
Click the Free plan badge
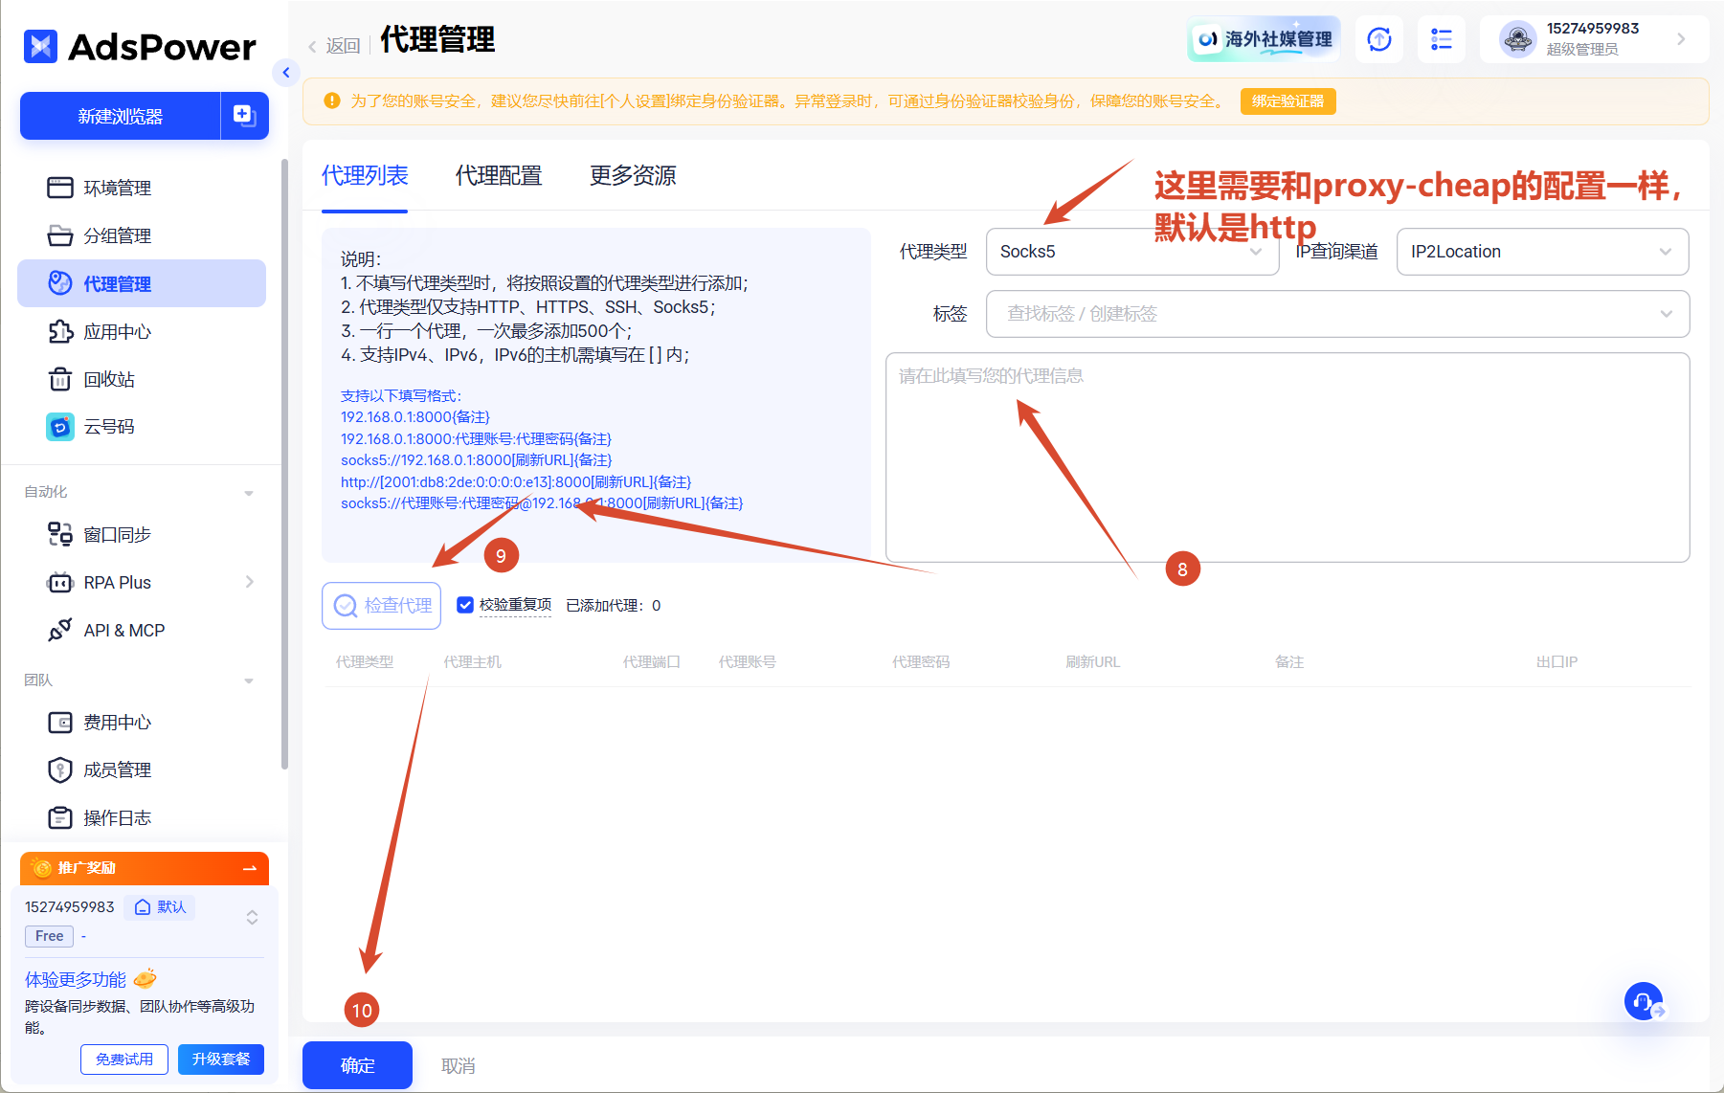49,936
